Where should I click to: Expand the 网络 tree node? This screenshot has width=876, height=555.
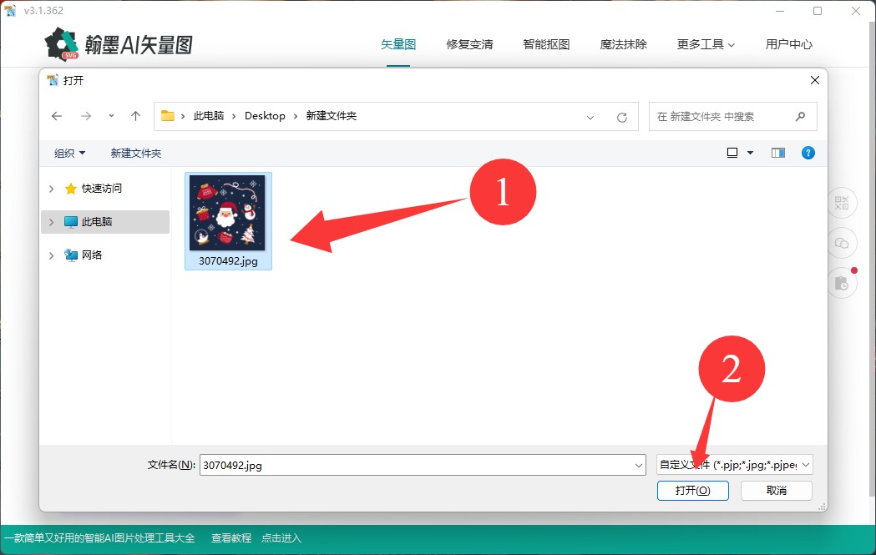(52, 255)
